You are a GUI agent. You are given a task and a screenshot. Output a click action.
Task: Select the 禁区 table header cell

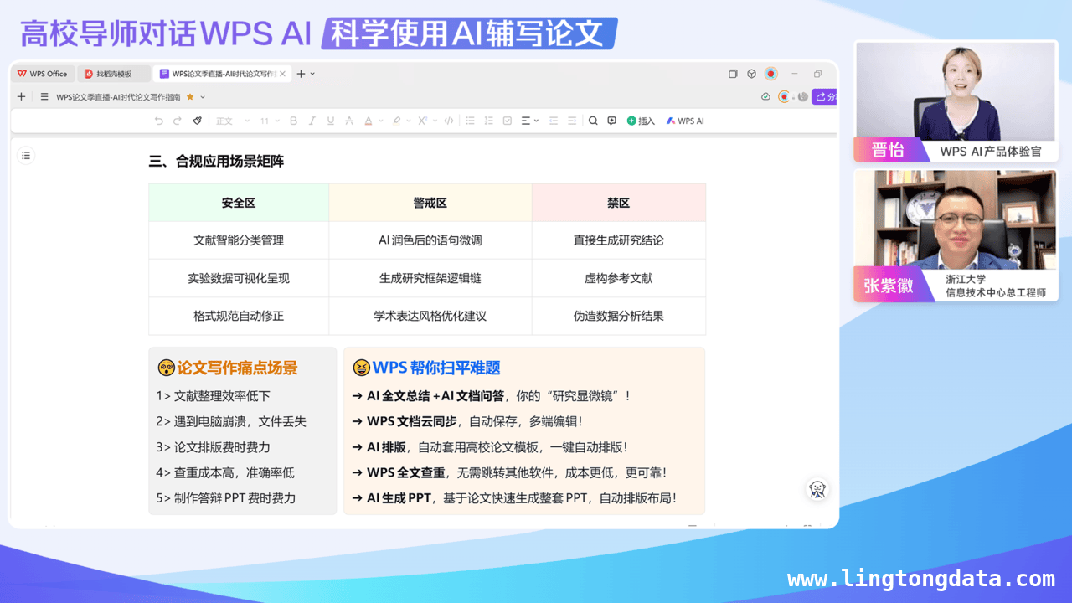click(x=619, y=203)
